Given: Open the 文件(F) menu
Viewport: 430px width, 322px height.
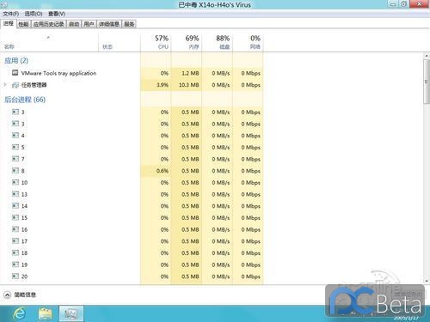Looking at the screenshot, I should 11,14.
